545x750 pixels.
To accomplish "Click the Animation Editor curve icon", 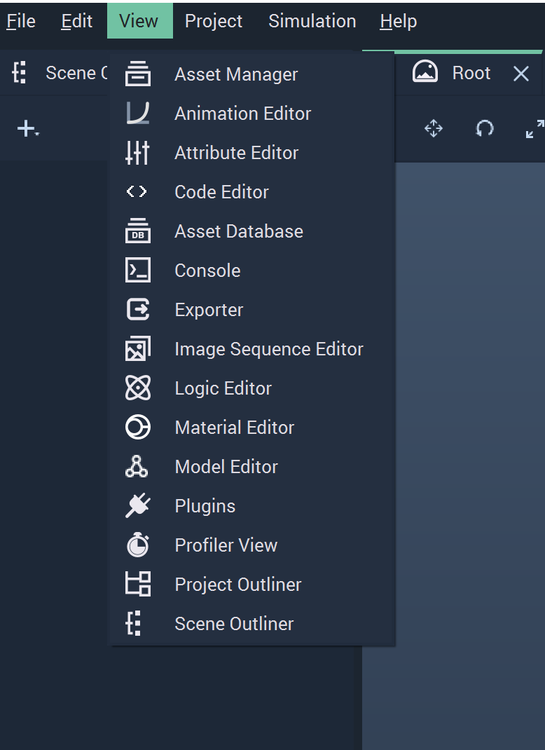I will (138, 114).
